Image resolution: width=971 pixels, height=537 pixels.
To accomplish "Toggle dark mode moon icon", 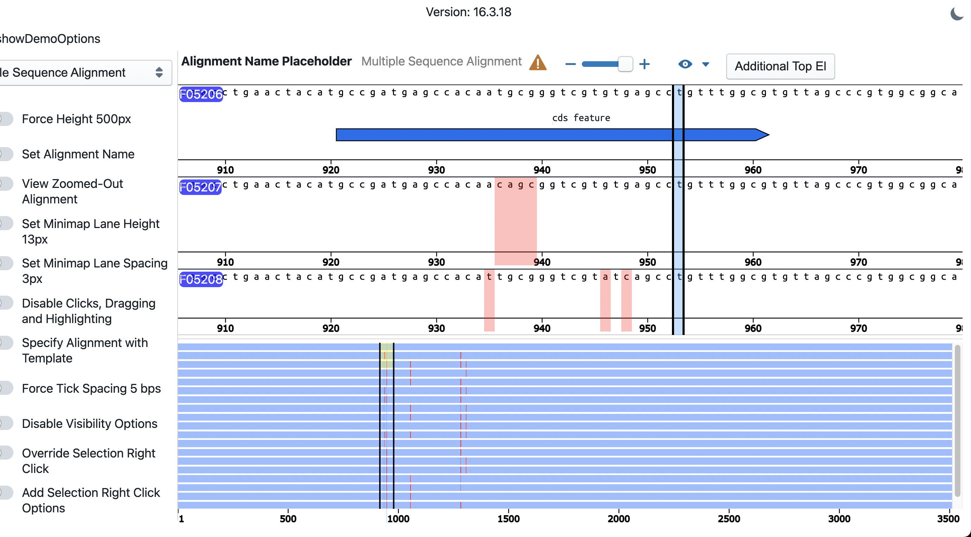I will [957, 14].
